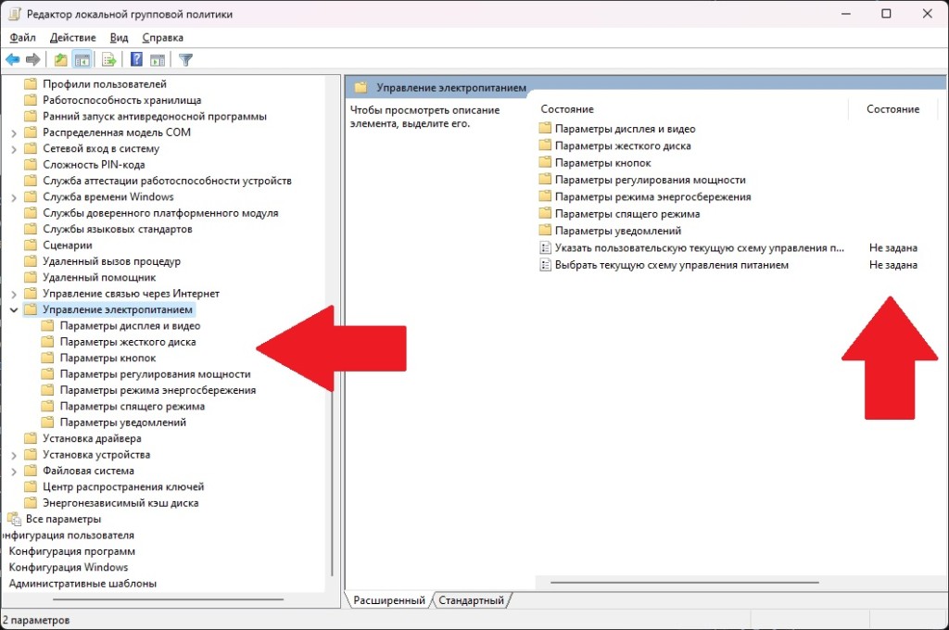
Task: Click the Filter funnel icon
Action: (x=185, y=60)
